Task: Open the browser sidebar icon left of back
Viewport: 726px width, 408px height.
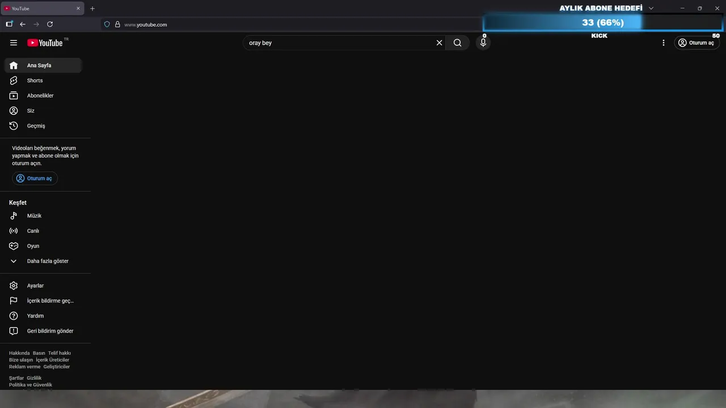Action: (x=9, y=24)
